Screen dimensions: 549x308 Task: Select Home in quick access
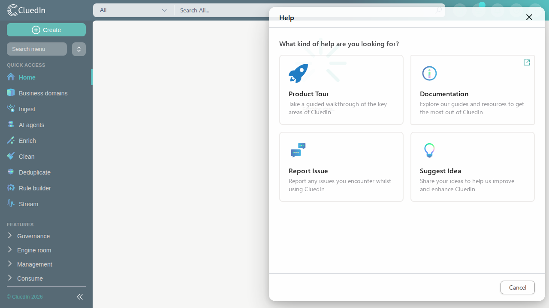click(x=46, y=77)
